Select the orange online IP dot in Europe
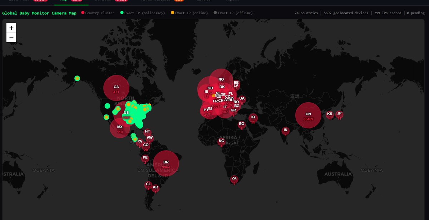This screenshot has height=220, width=429. point(213,96)
